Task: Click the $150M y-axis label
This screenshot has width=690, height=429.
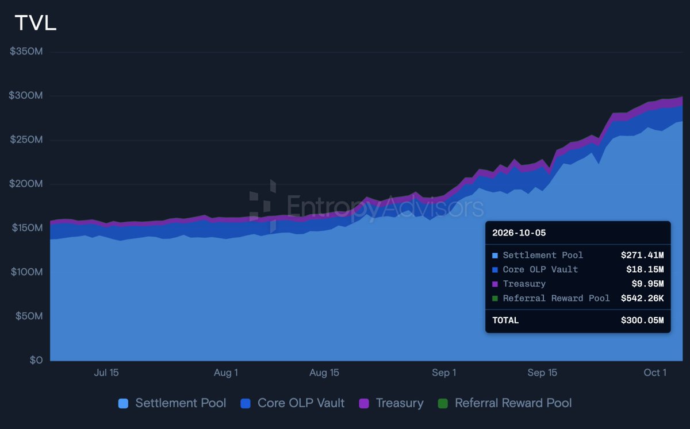Action: pos(26,228)
